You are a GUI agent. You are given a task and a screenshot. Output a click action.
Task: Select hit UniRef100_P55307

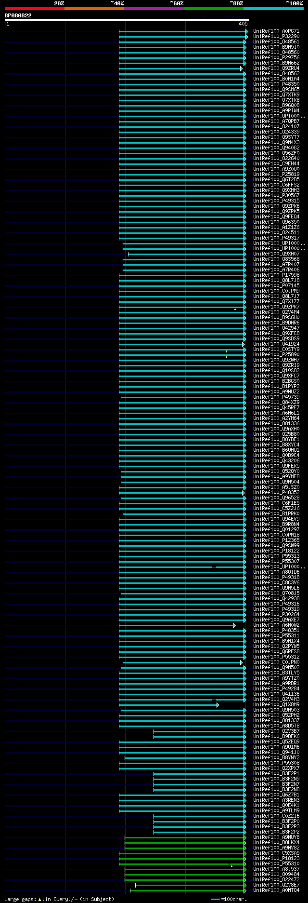[x=276, y=562]
